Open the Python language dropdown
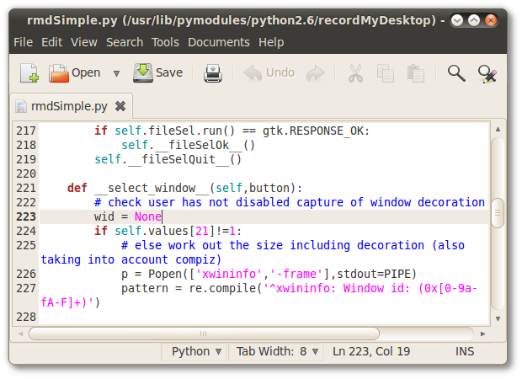The height and width of the screenshot is (379, 522). [195, 351]
